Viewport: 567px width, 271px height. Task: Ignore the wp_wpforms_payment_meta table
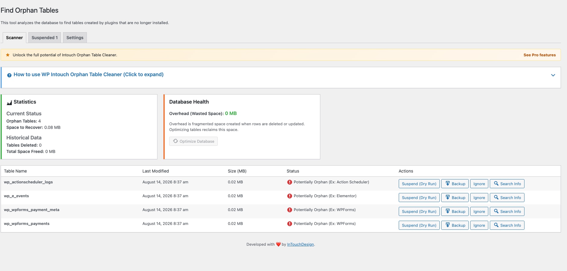click(479, 211)
